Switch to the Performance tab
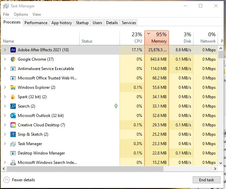 click(36, 23)
